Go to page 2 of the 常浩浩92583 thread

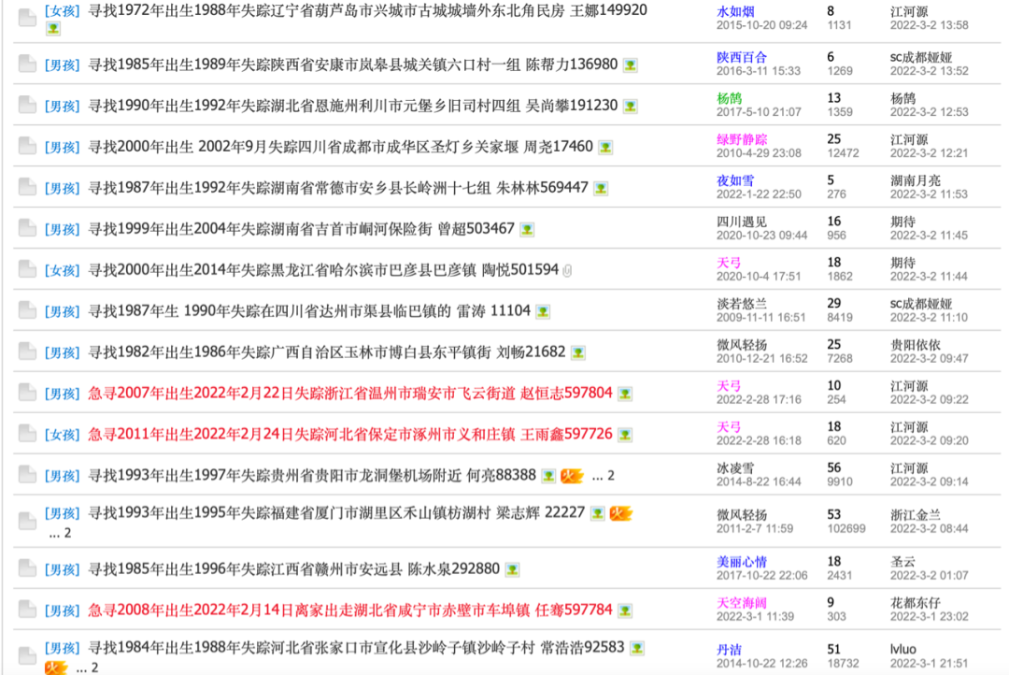tap(94, 668)
